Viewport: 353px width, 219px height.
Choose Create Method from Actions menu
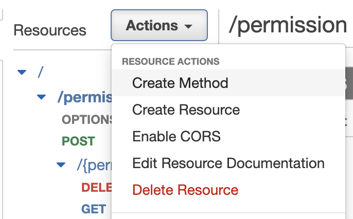point(180,83)
